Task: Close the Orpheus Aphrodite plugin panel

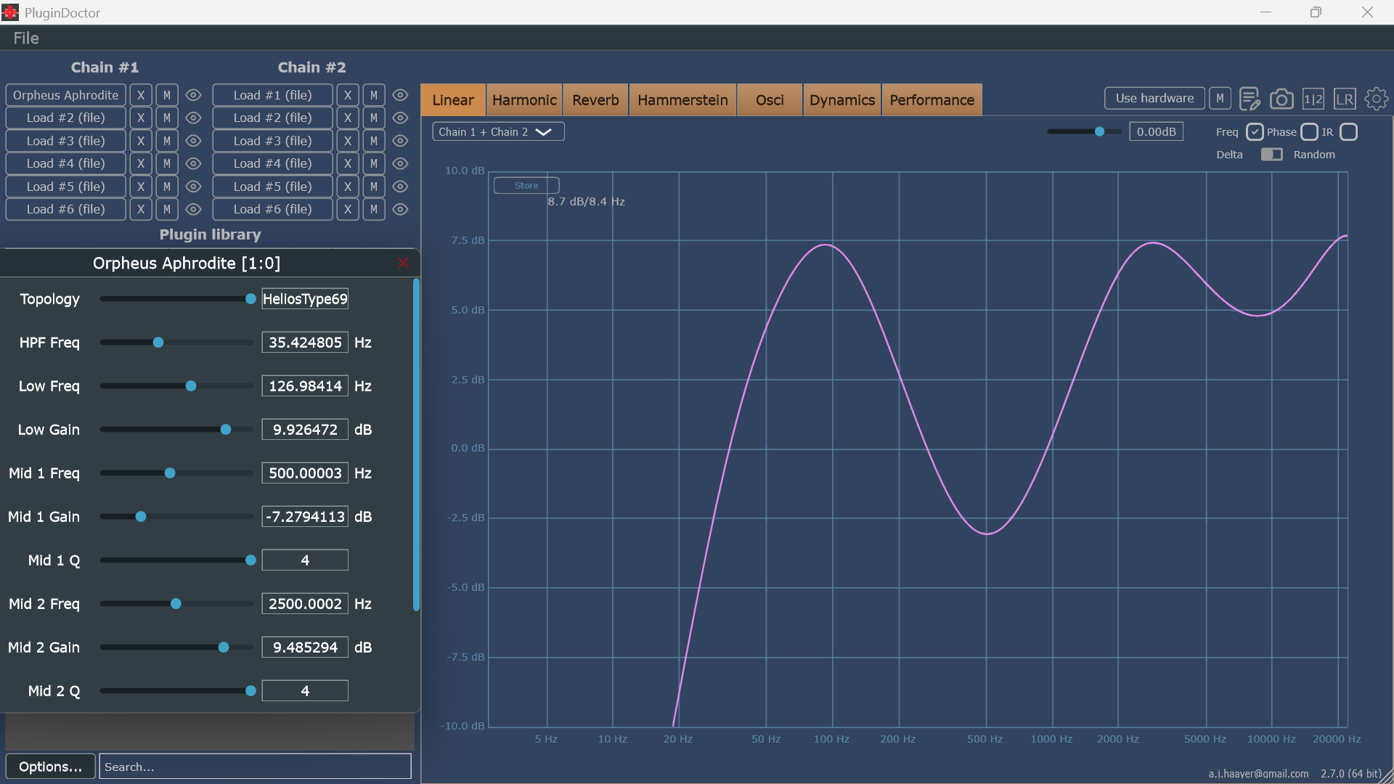Action: pos(404,263)
